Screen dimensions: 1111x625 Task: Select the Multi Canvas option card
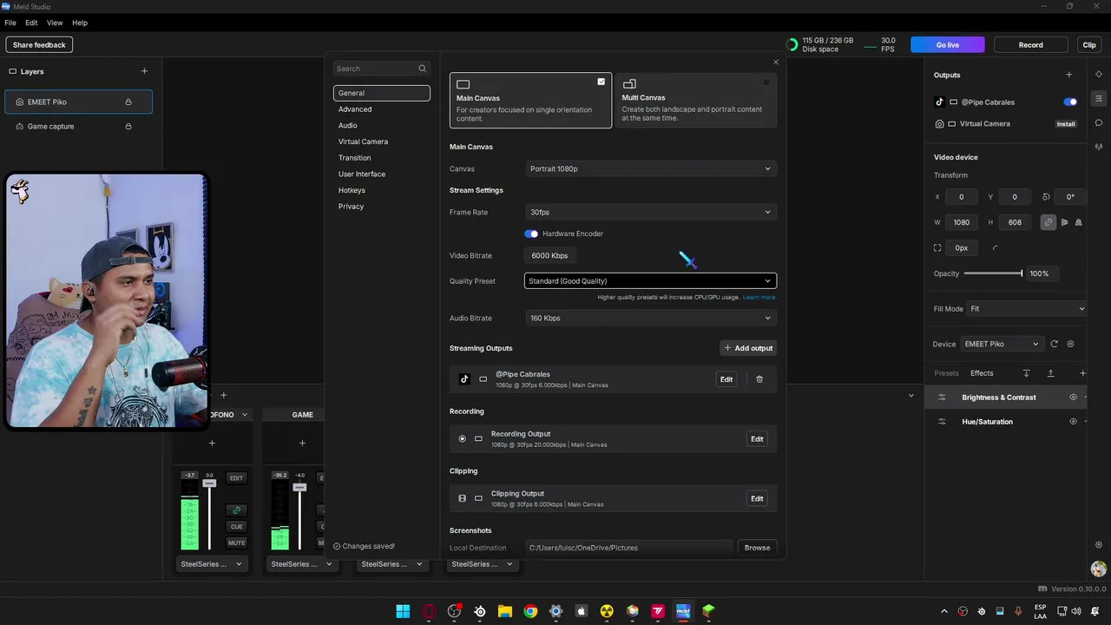pyautogui.click(x=696, y=101)
